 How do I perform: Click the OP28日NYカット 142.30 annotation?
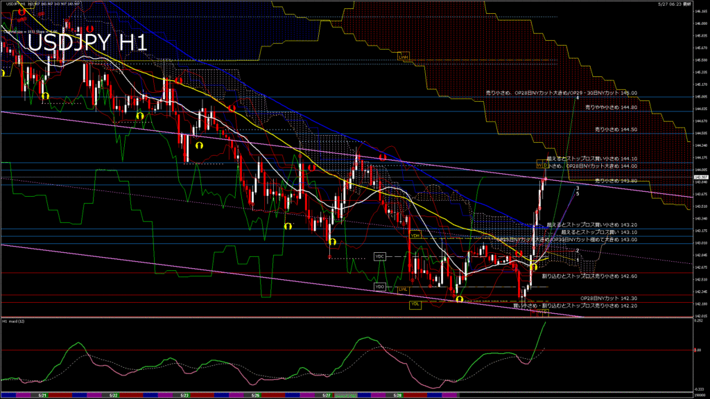pos(609,299)
